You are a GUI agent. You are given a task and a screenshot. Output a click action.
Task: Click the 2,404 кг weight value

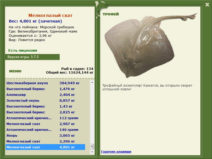(67, 95)
